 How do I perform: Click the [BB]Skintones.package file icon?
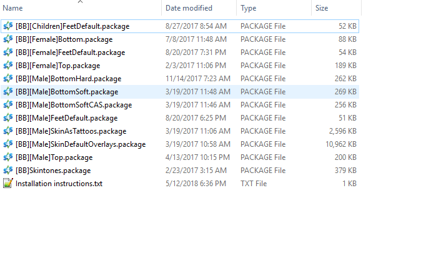(x=8, y=171)
